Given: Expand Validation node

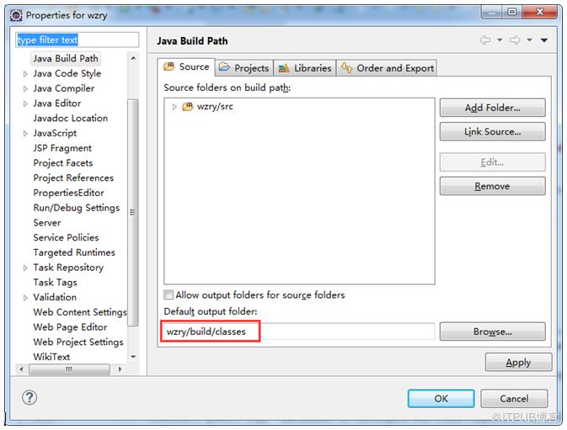Looking at the screenshot, I should click(x=25, y=298).
